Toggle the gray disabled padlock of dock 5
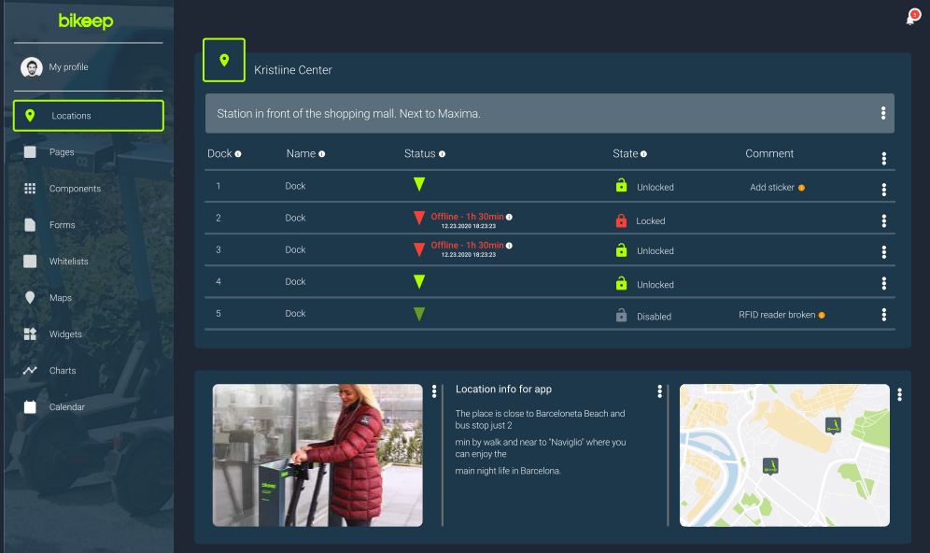 click(621, 315)
